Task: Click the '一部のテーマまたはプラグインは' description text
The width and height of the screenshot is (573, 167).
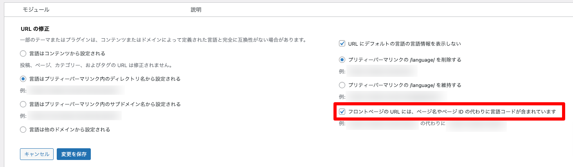Action: click(162, 40)
